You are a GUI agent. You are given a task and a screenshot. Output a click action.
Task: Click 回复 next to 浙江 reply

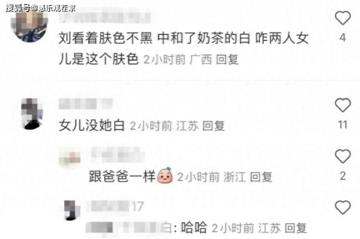tap(261, 177)
